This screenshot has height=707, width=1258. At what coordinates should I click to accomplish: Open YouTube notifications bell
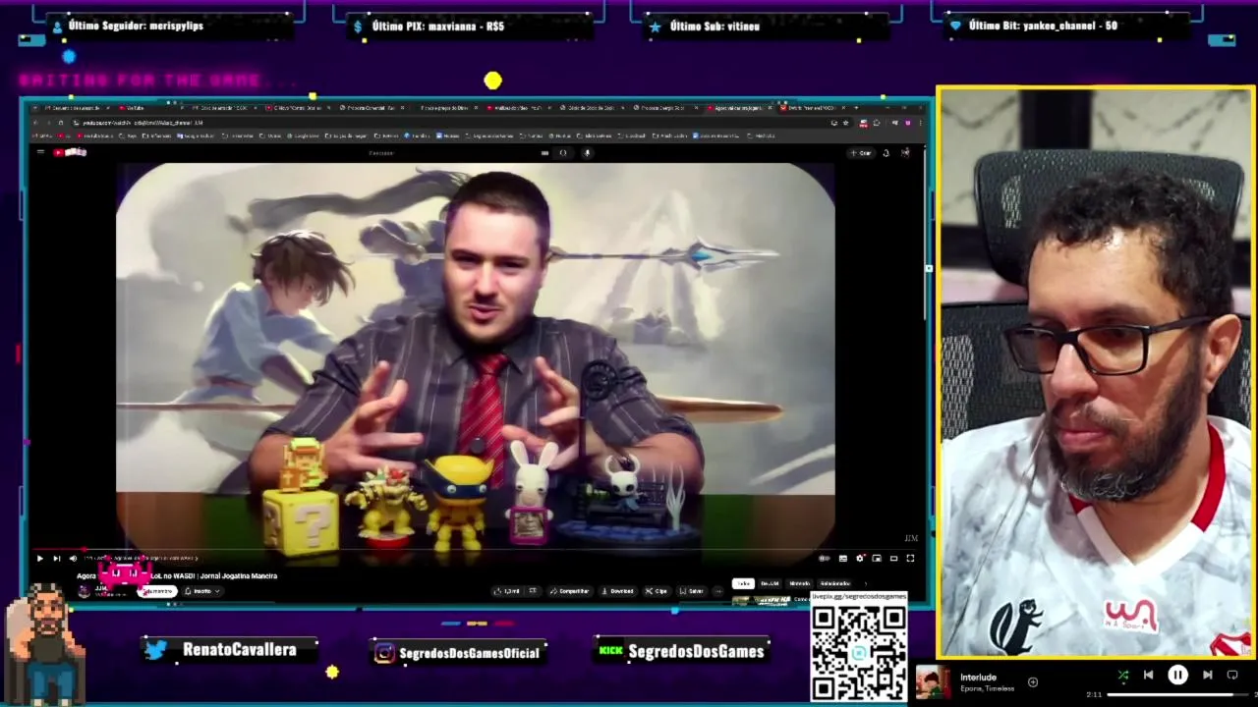pos(886,152)
